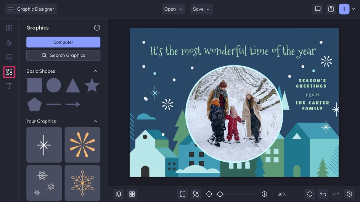Open the Save dropdown menu
The image size is (360, 202).
point(201,9)
